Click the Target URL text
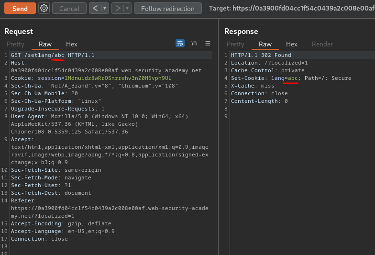 292,9
